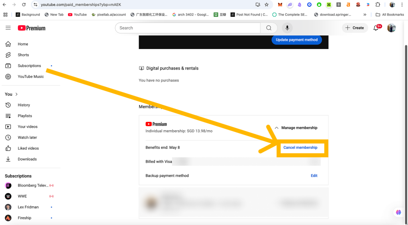Expand the You section chevron
The image size is (408, 225).
tap(17, 94)
